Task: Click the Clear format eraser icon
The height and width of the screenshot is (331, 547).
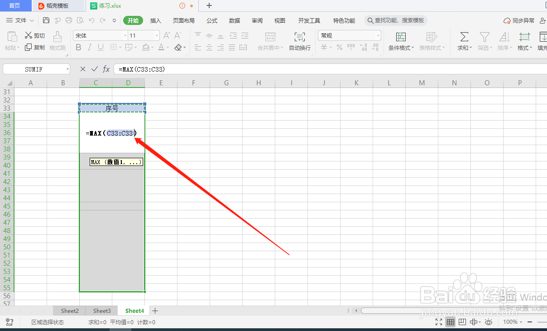Action: tap(178, 47)
